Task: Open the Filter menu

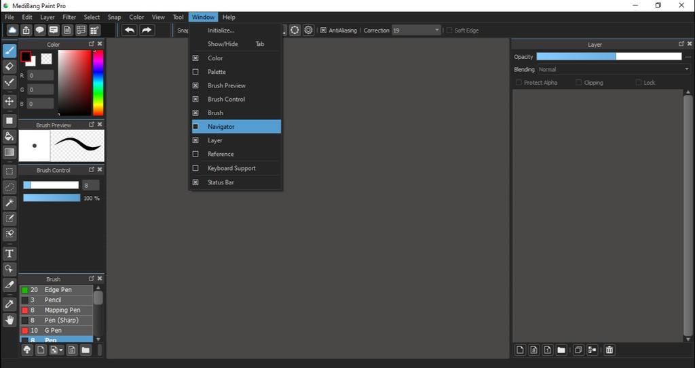Action: pyautogui.click(x=69, y=17)
